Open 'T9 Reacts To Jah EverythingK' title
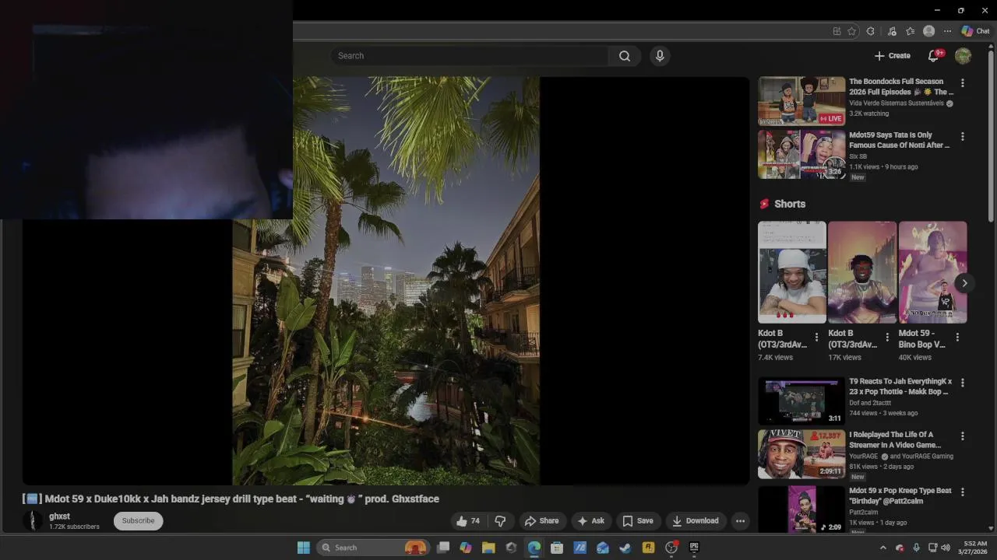Viewport: 997px width, 560px height. (900, 387)
